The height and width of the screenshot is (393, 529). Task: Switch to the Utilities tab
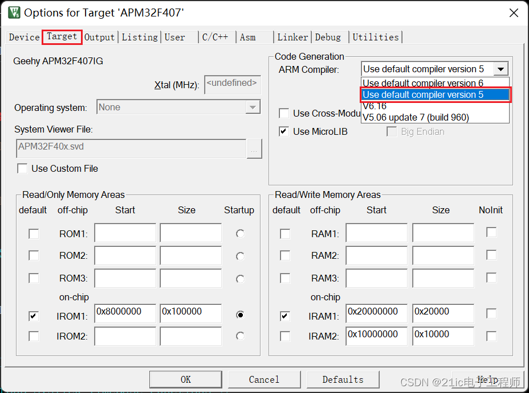[x=375, y=37]
